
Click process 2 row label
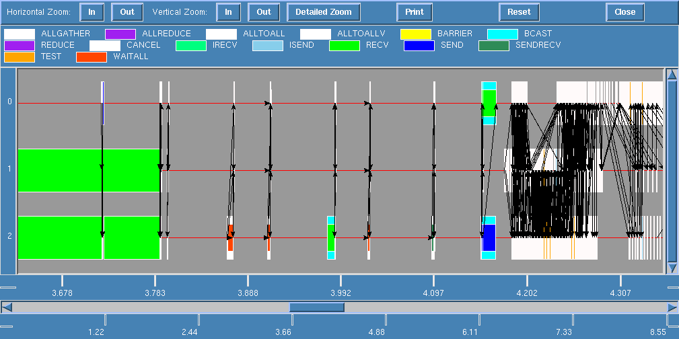[x=9, y=236]
